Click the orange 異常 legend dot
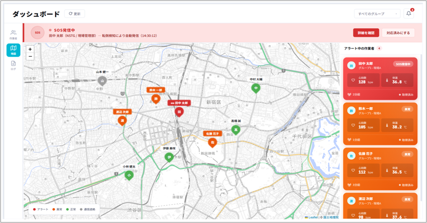 (x=53, y=209)
